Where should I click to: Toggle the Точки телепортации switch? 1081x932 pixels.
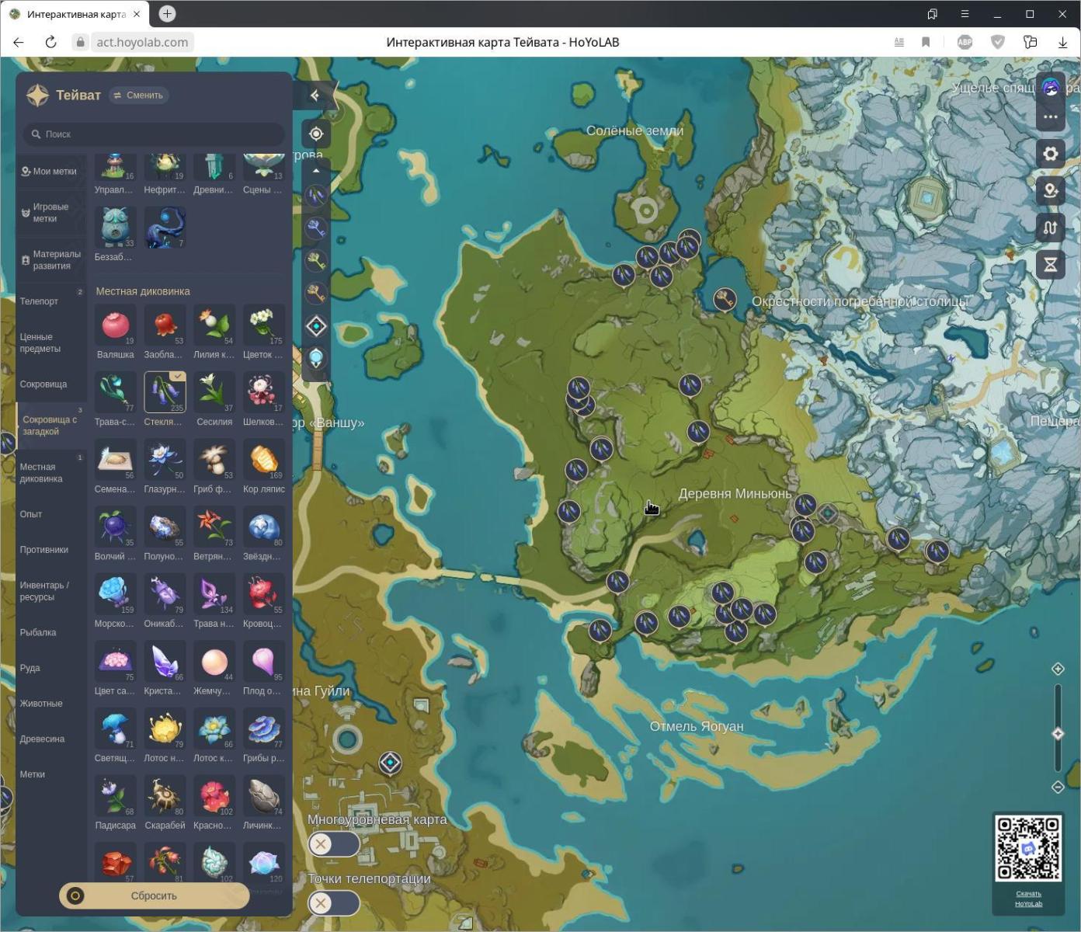click(x=334, y=903)
